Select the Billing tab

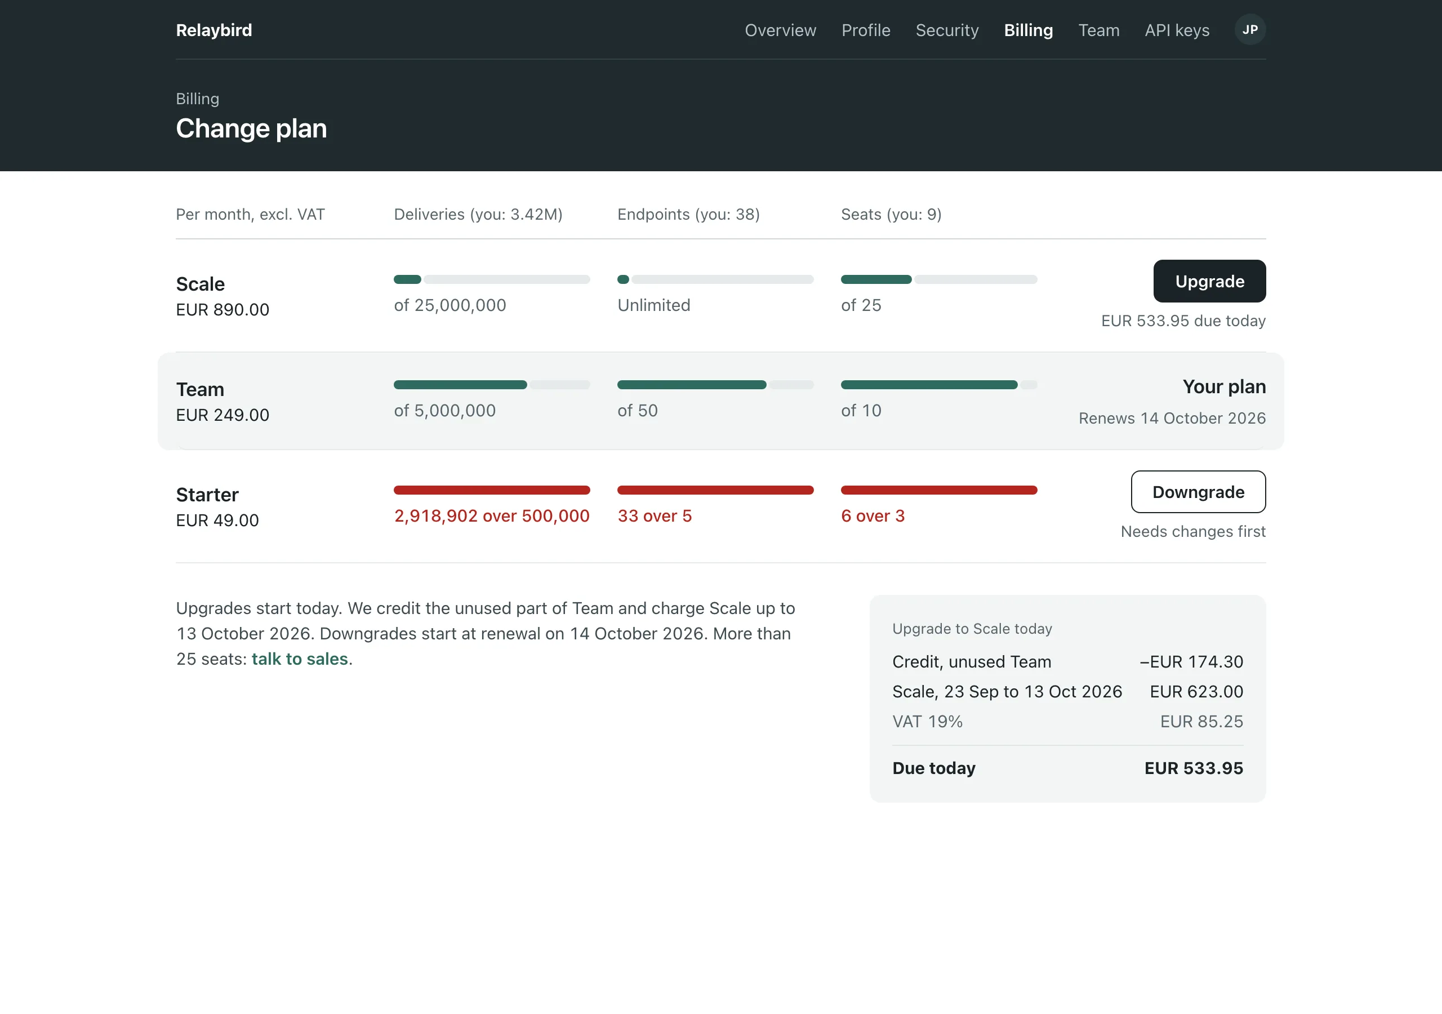click(x=1028, y=30)
